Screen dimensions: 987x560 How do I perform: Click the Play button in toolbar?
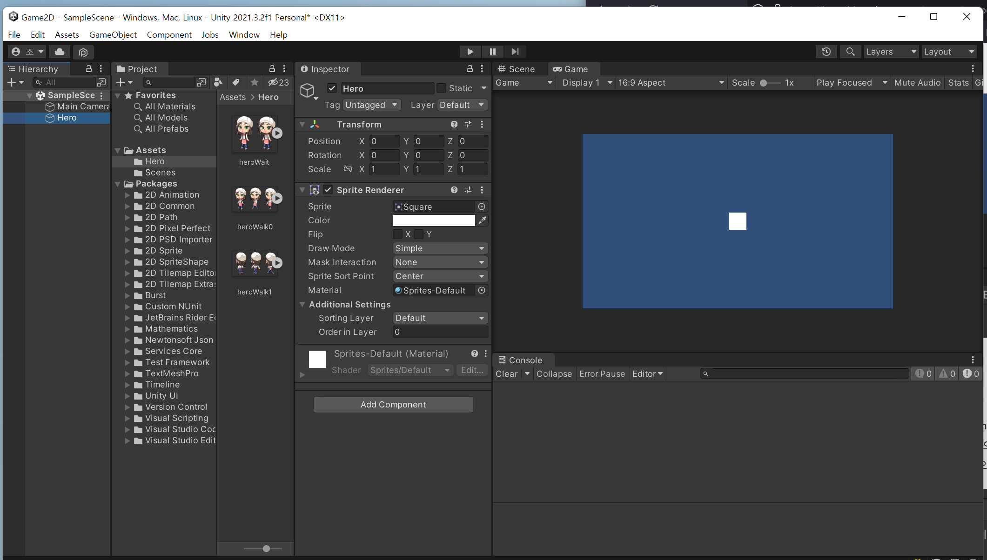click(470, 52)
